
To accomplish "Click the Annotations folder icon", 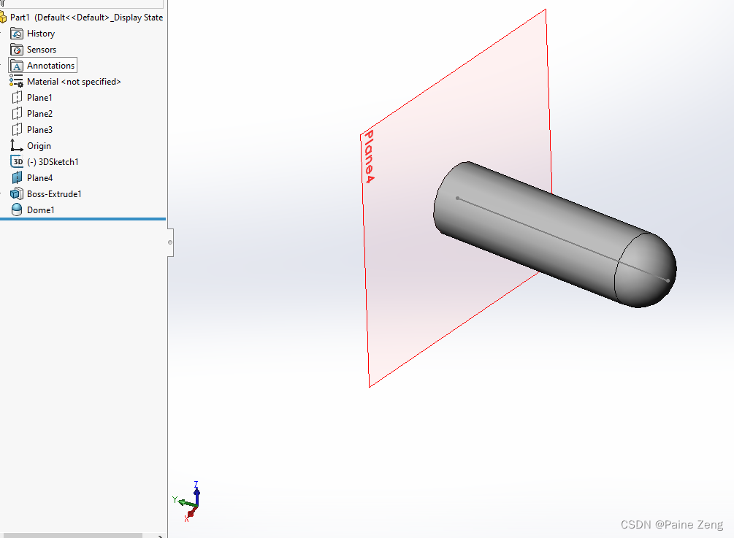I will click(16, 66).
